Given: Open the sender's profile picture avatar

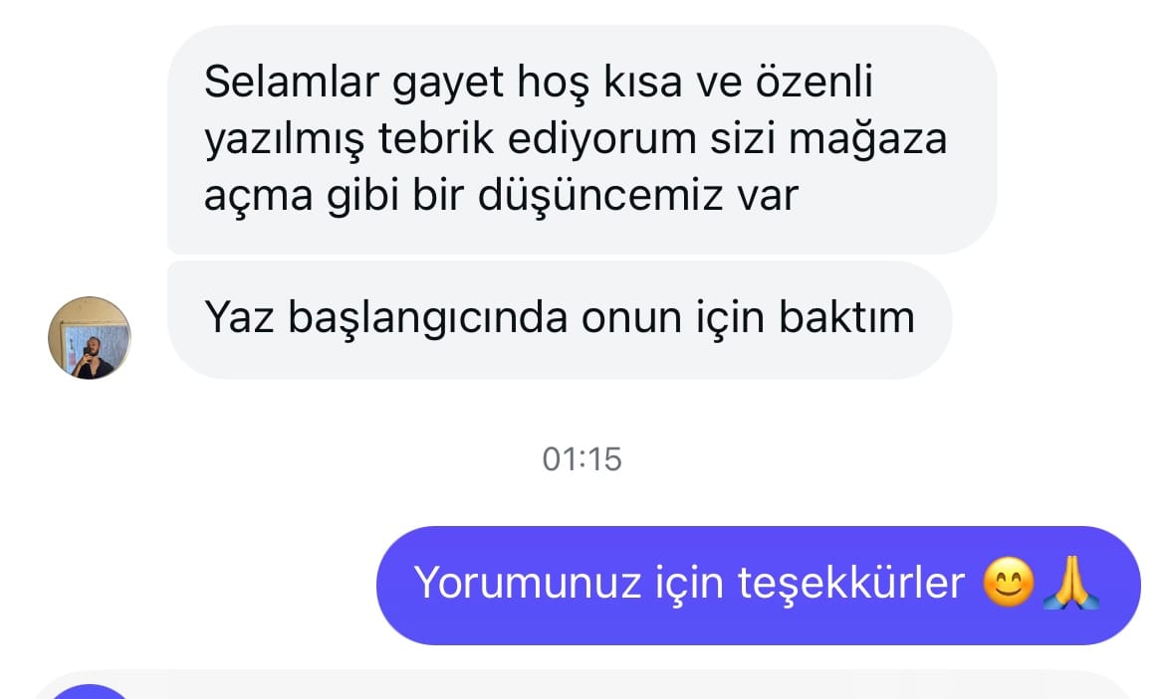Looking at the screenshot, I should coord(90,338).
